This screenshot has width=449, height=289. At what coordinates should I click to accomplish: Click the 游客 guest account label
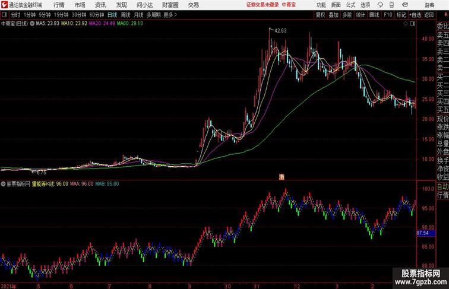429,5
